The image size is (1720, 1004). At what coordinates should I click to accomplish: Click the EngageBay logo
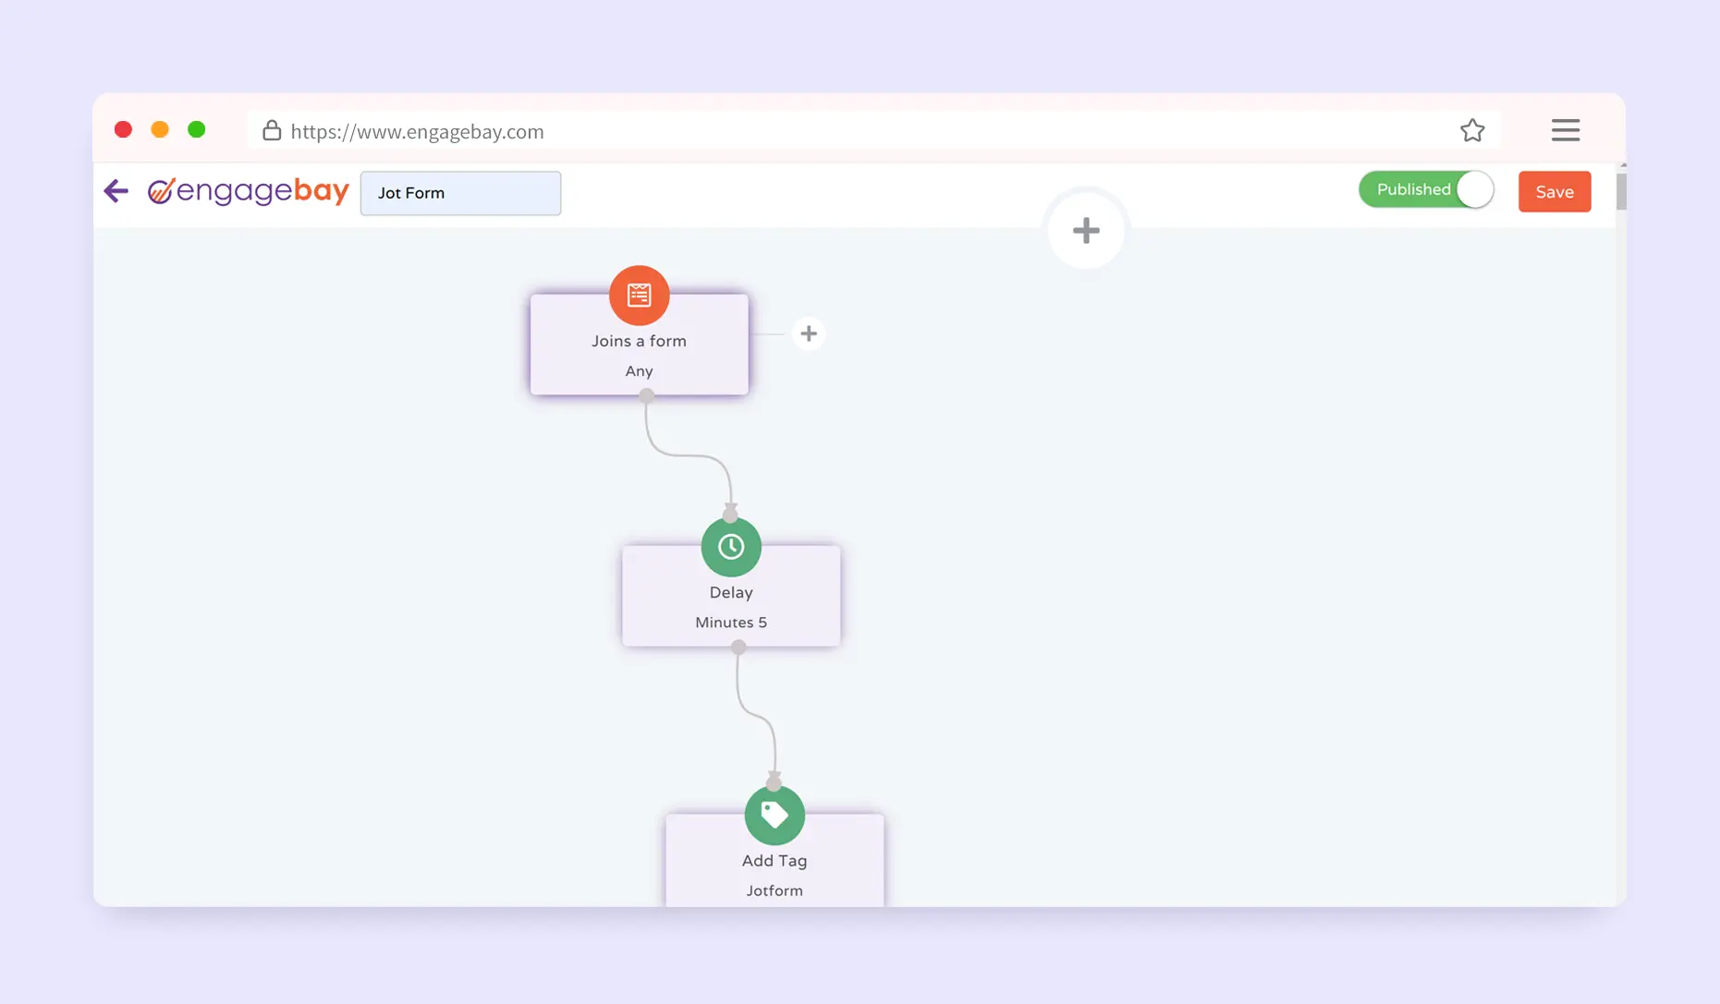[x=249, y=191]
